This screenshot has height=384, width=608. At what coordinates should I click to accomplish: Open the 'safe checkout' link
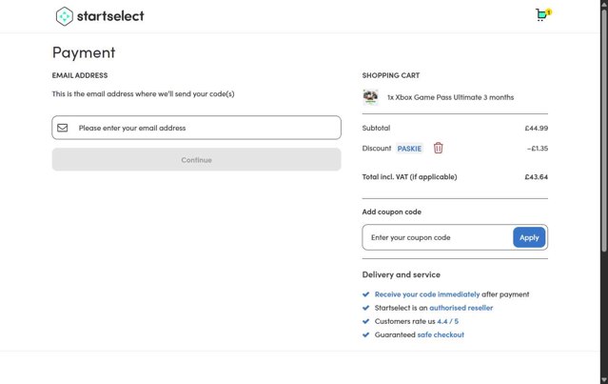pyautogui.click(x=441, y=334)
